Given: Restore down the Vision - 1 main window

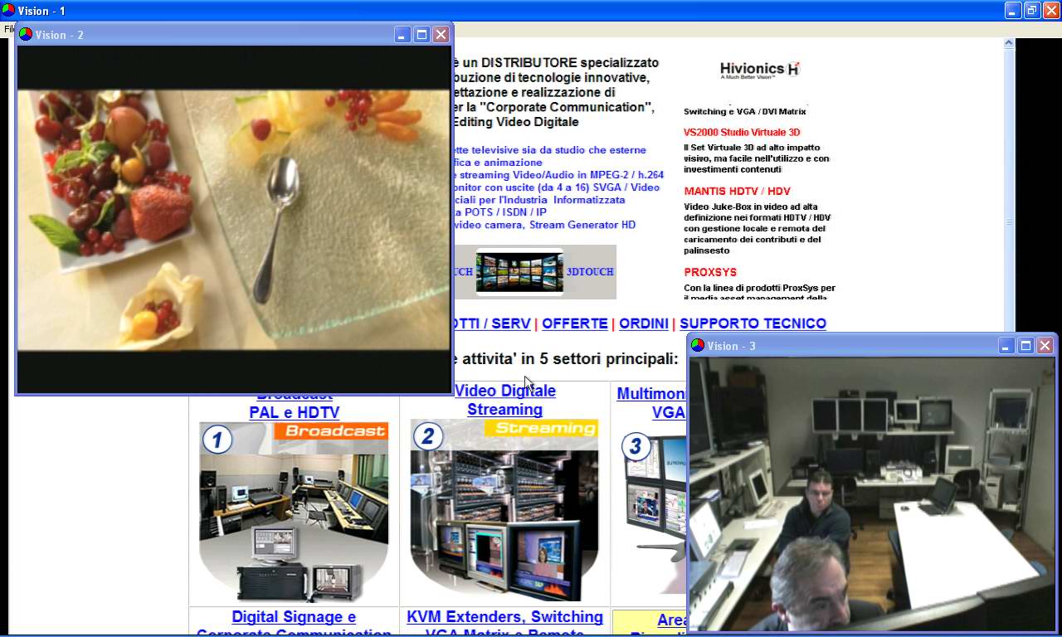Looking at the screenshot, I should pos(1031,11).
